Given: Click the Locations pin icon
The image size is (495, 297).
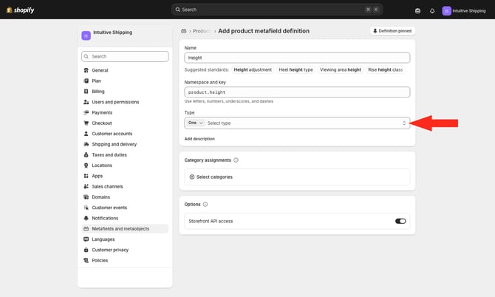Looking at the screenshot, I should tap(86, 165).
